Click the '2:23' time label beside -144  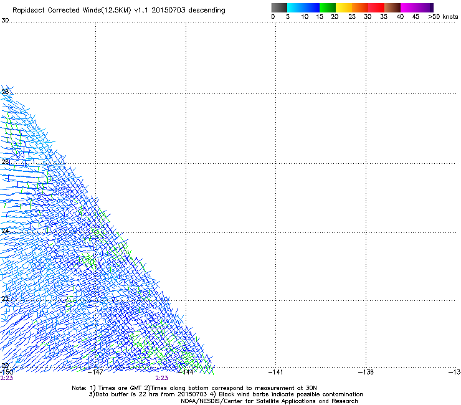click(x=162, y=378)
